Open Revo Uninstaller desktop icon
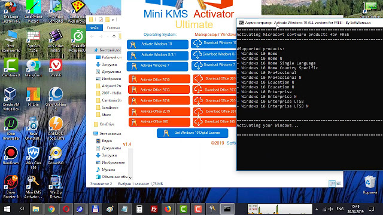This screenshot has height=215, width=383. pyautogui.click(x=34, y=128)
